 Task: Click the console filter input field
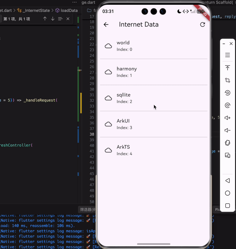point(87,210)
